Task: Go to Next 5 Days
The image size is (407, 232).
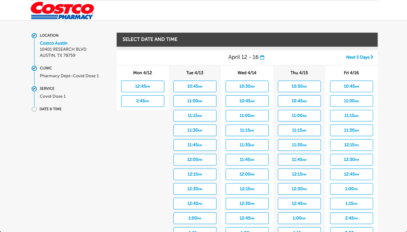Action: click(x=360, y=57)
